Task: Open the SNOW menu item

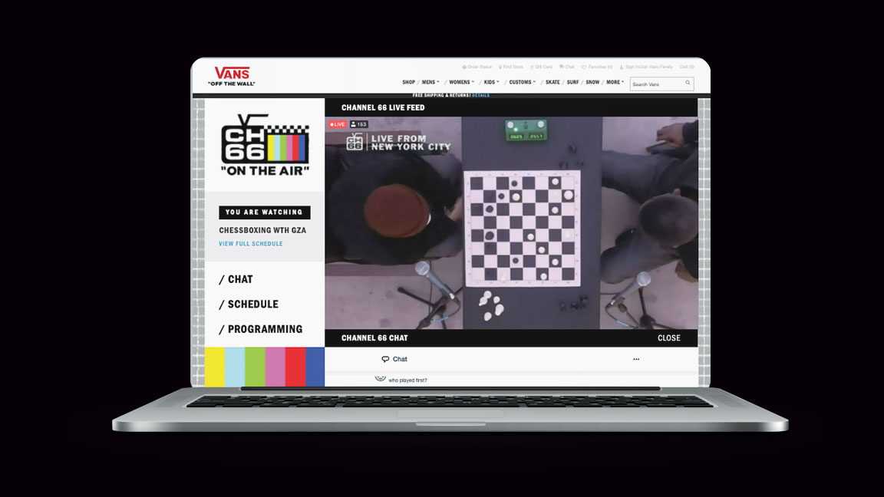Action: click(x=592, y=82)
